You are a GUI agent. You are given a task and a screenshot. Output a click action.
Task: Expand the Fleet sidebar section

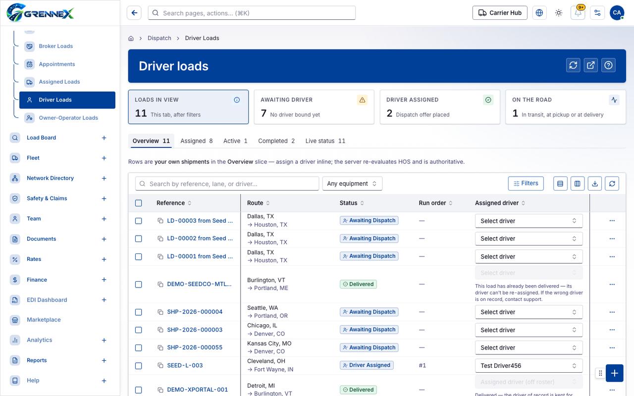click(104, 158)
